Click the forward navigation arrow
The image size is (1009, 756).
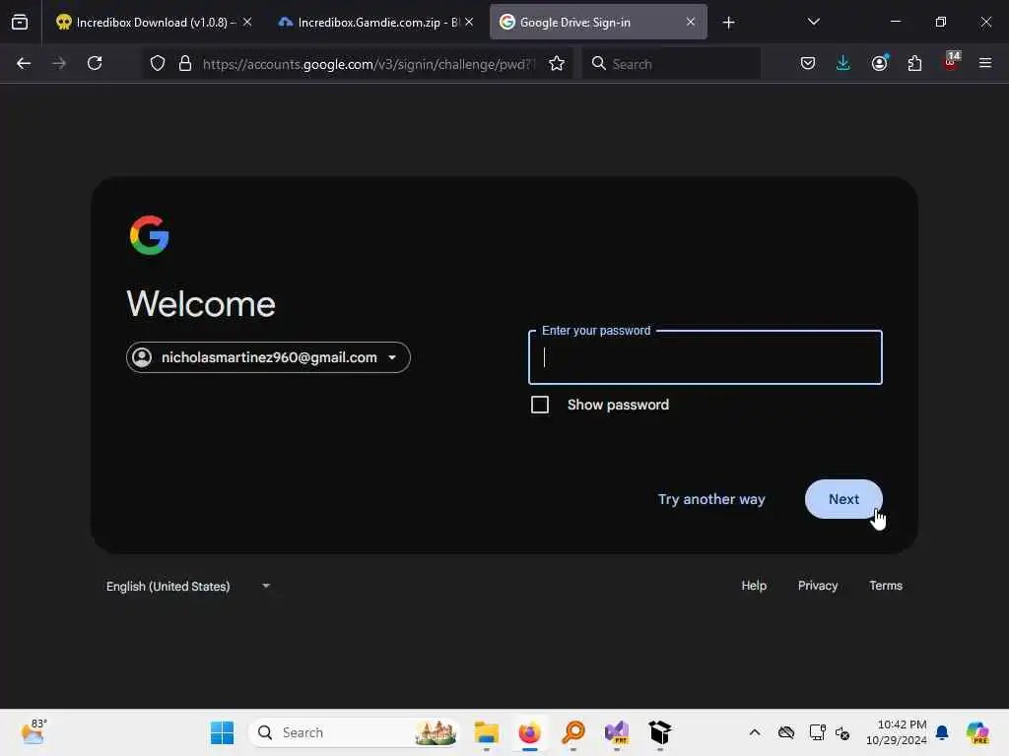[59, 63]
